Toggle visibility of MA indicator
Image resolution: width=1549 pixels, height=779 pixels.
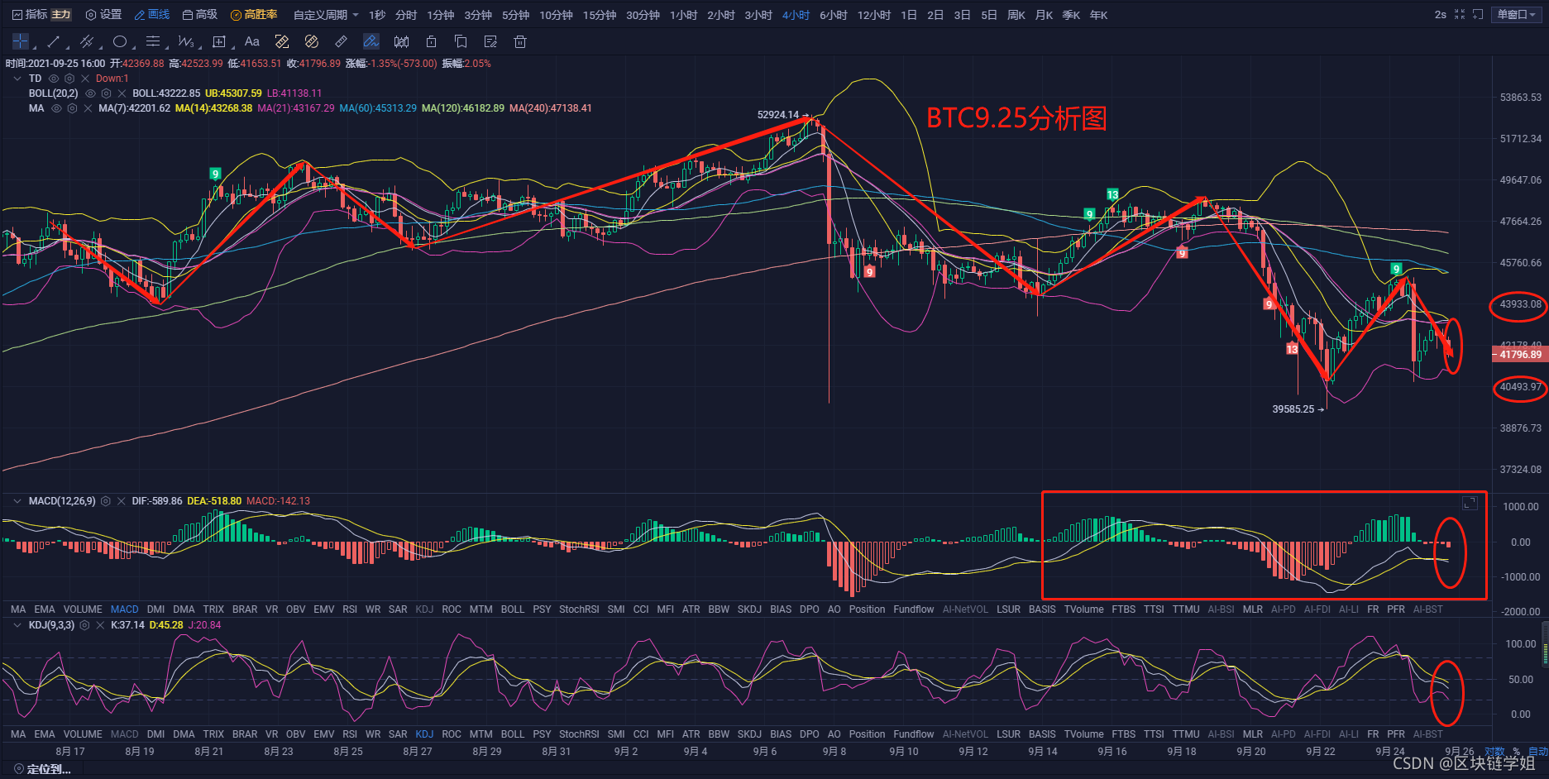(57, 108)
